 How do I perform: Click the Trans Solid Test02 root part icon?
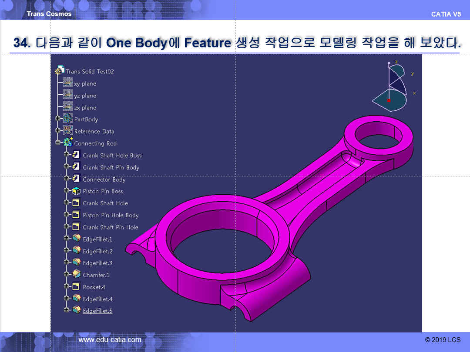(60, 71)
